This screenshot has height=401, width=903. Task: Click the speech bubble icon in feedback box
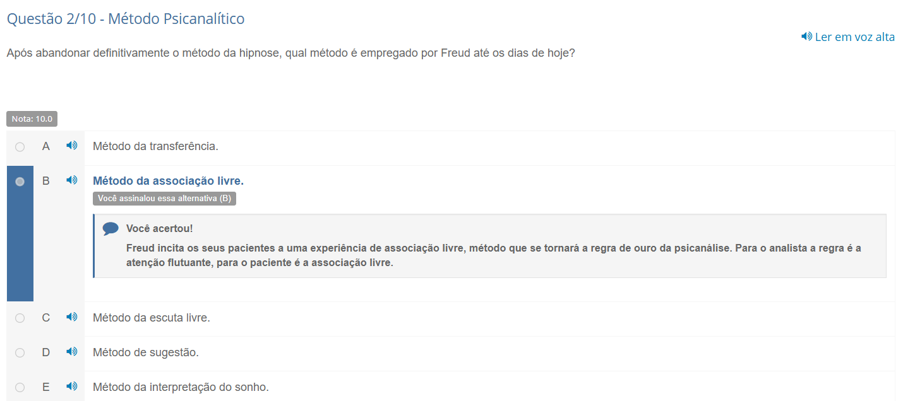click(111, 228)
